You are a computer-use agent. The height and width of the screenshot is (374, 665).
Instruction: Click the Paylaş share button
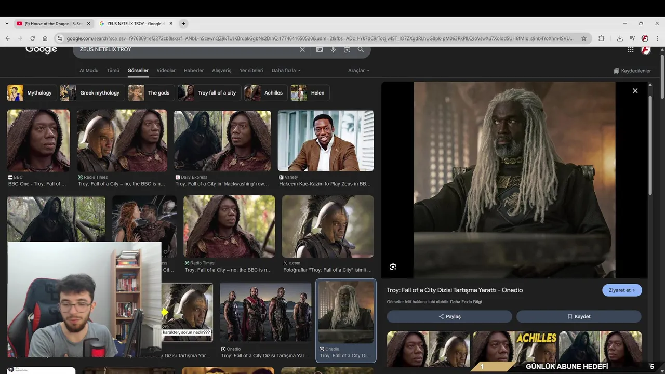tap(449, 316)
